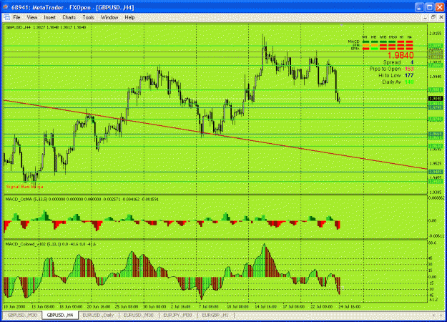Click the 'Signal Bars by cja' red text
The height and width of the screenshot is (322, 447).
[x=25, y=187]
